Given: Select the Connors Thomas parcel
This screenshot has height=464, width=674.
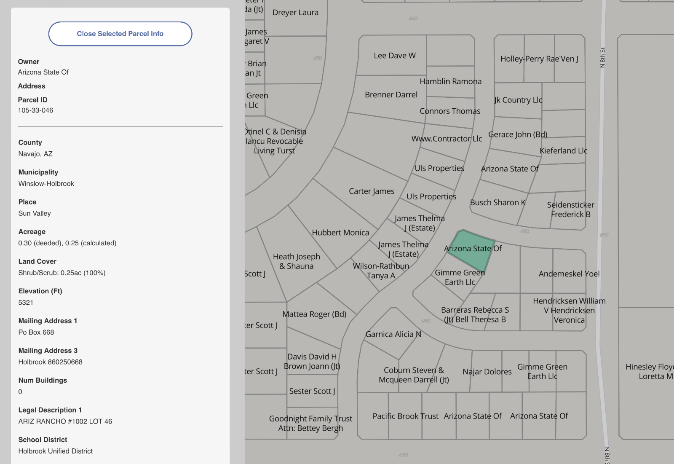Looking at the screenshot, I should pos(450,111).
